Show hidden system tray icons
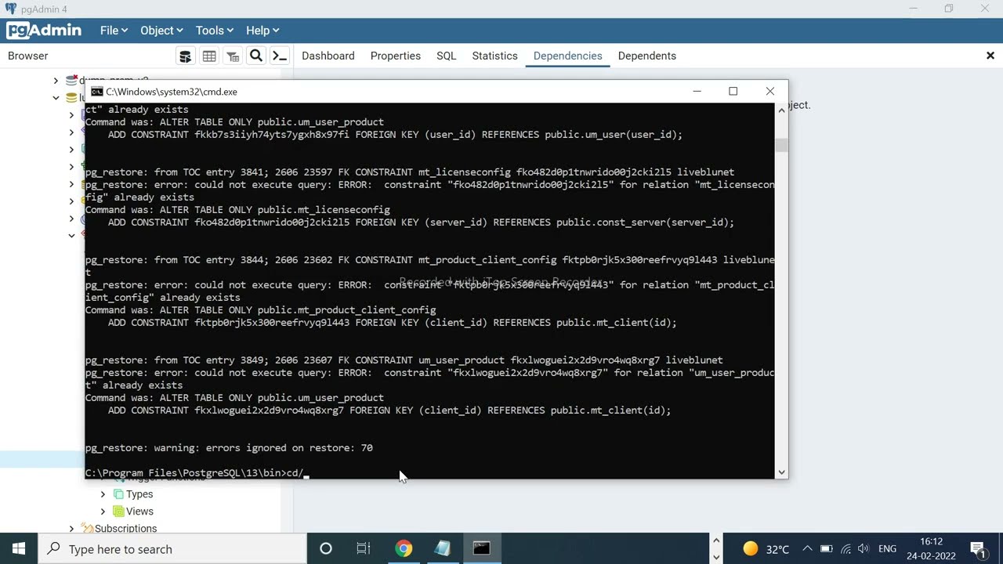1003x564 pixels. point(807,548)
